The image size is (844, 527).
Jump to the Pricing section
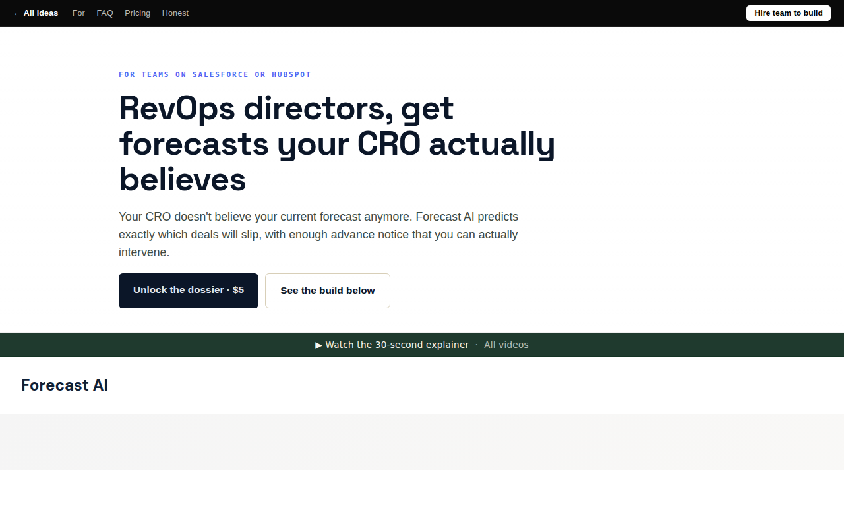137,13
